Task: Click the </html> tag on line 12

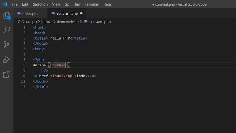Action: 40,87
